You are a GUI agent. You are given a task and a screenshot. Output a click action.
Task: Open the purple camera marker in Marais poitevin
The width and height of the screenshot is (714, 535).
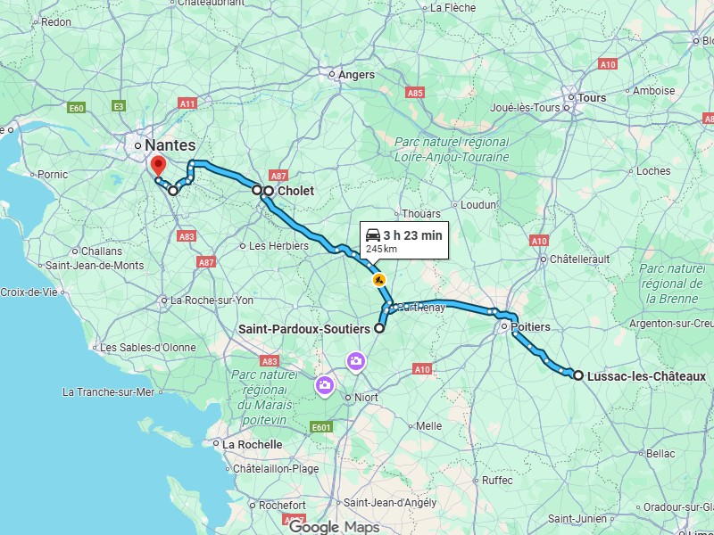point(325,386)
